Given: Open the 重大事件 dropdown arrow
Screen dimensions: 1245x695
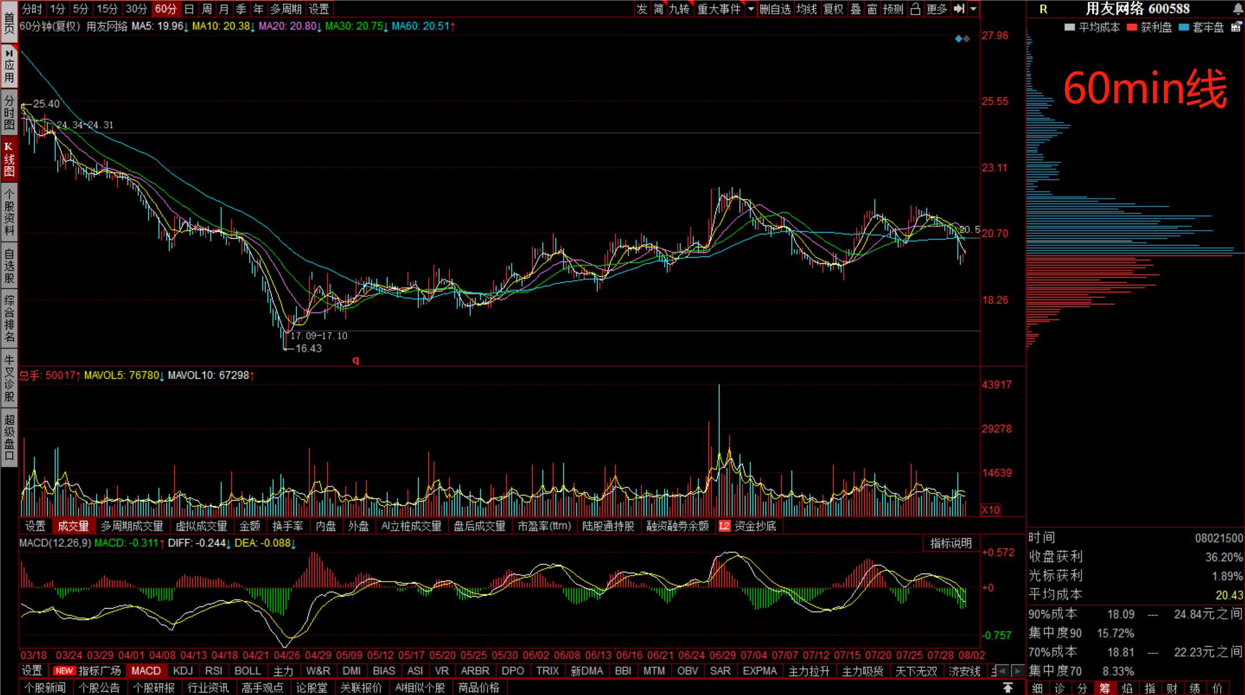Looking at the screenshot, I should (x=750, y=9).
